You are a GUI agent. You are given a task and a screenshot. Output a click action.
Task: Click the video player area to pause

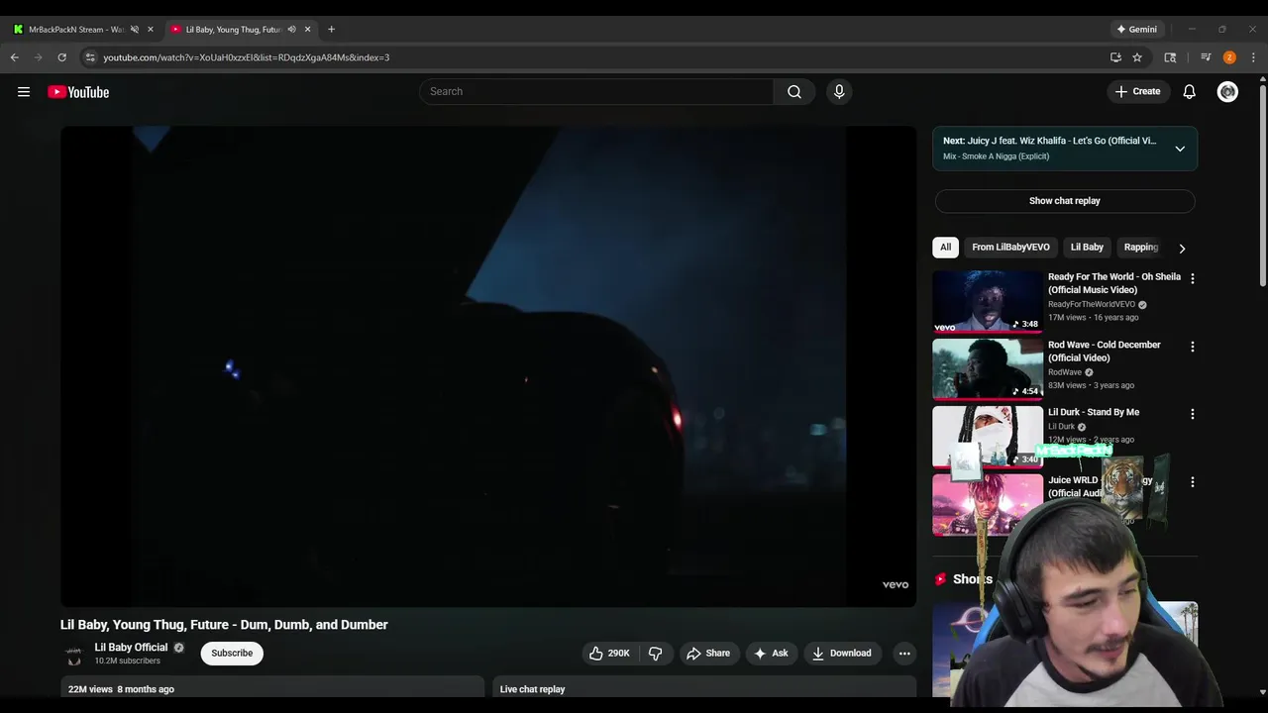[487, 366]
